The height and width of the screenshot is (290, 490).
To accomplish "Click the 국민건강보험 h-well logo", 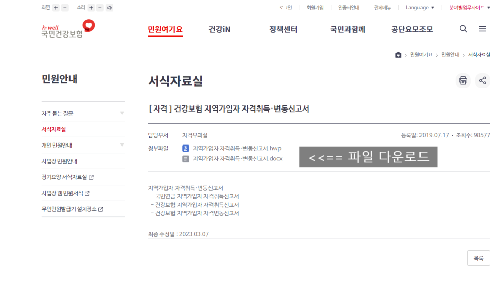I will point(68,29).
